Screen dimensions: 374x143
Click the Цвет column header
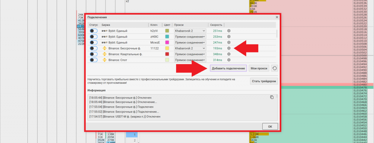coord(167,25)
